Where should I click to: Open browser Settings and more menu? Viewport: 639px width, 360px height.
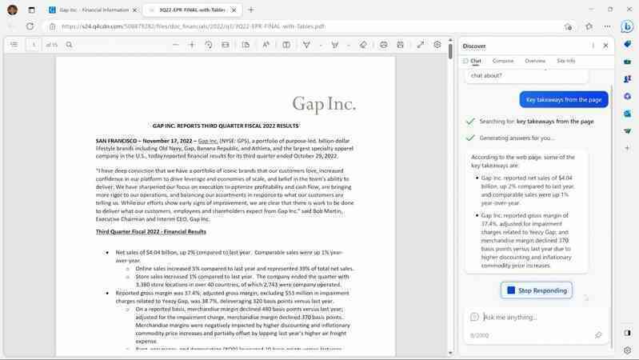pos(607,26)
